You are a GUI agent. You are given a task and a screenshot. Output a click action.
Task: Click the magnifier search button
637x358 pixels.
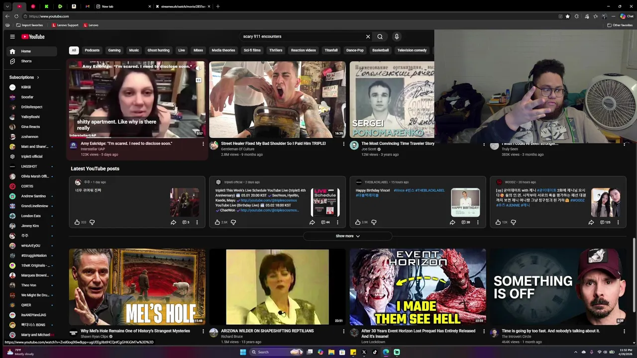point(380,36)
